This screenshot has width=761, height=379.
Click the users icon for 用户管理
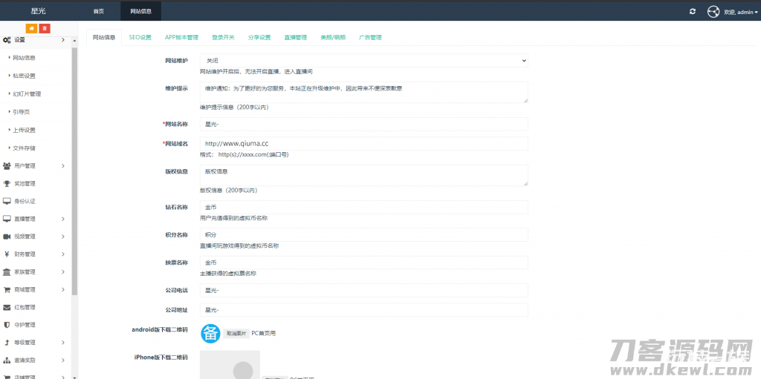pyautogui.click(x=7, y=165)
